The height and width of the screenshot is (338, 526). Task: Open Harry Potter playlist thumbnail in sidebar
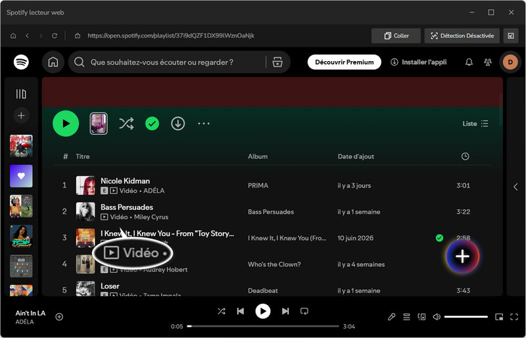21,146
